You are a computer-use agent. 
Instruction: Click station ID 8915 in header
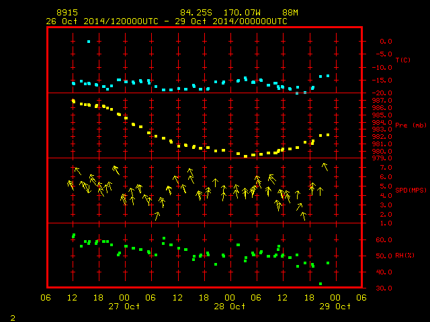67,13
